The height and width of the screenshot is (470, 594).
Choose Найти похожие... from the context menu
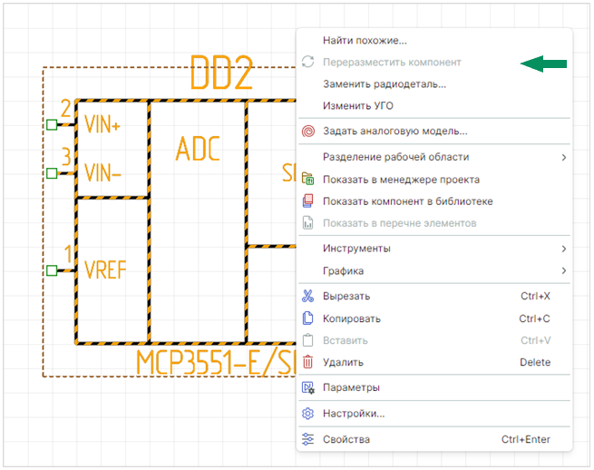[x=434, y=40]
